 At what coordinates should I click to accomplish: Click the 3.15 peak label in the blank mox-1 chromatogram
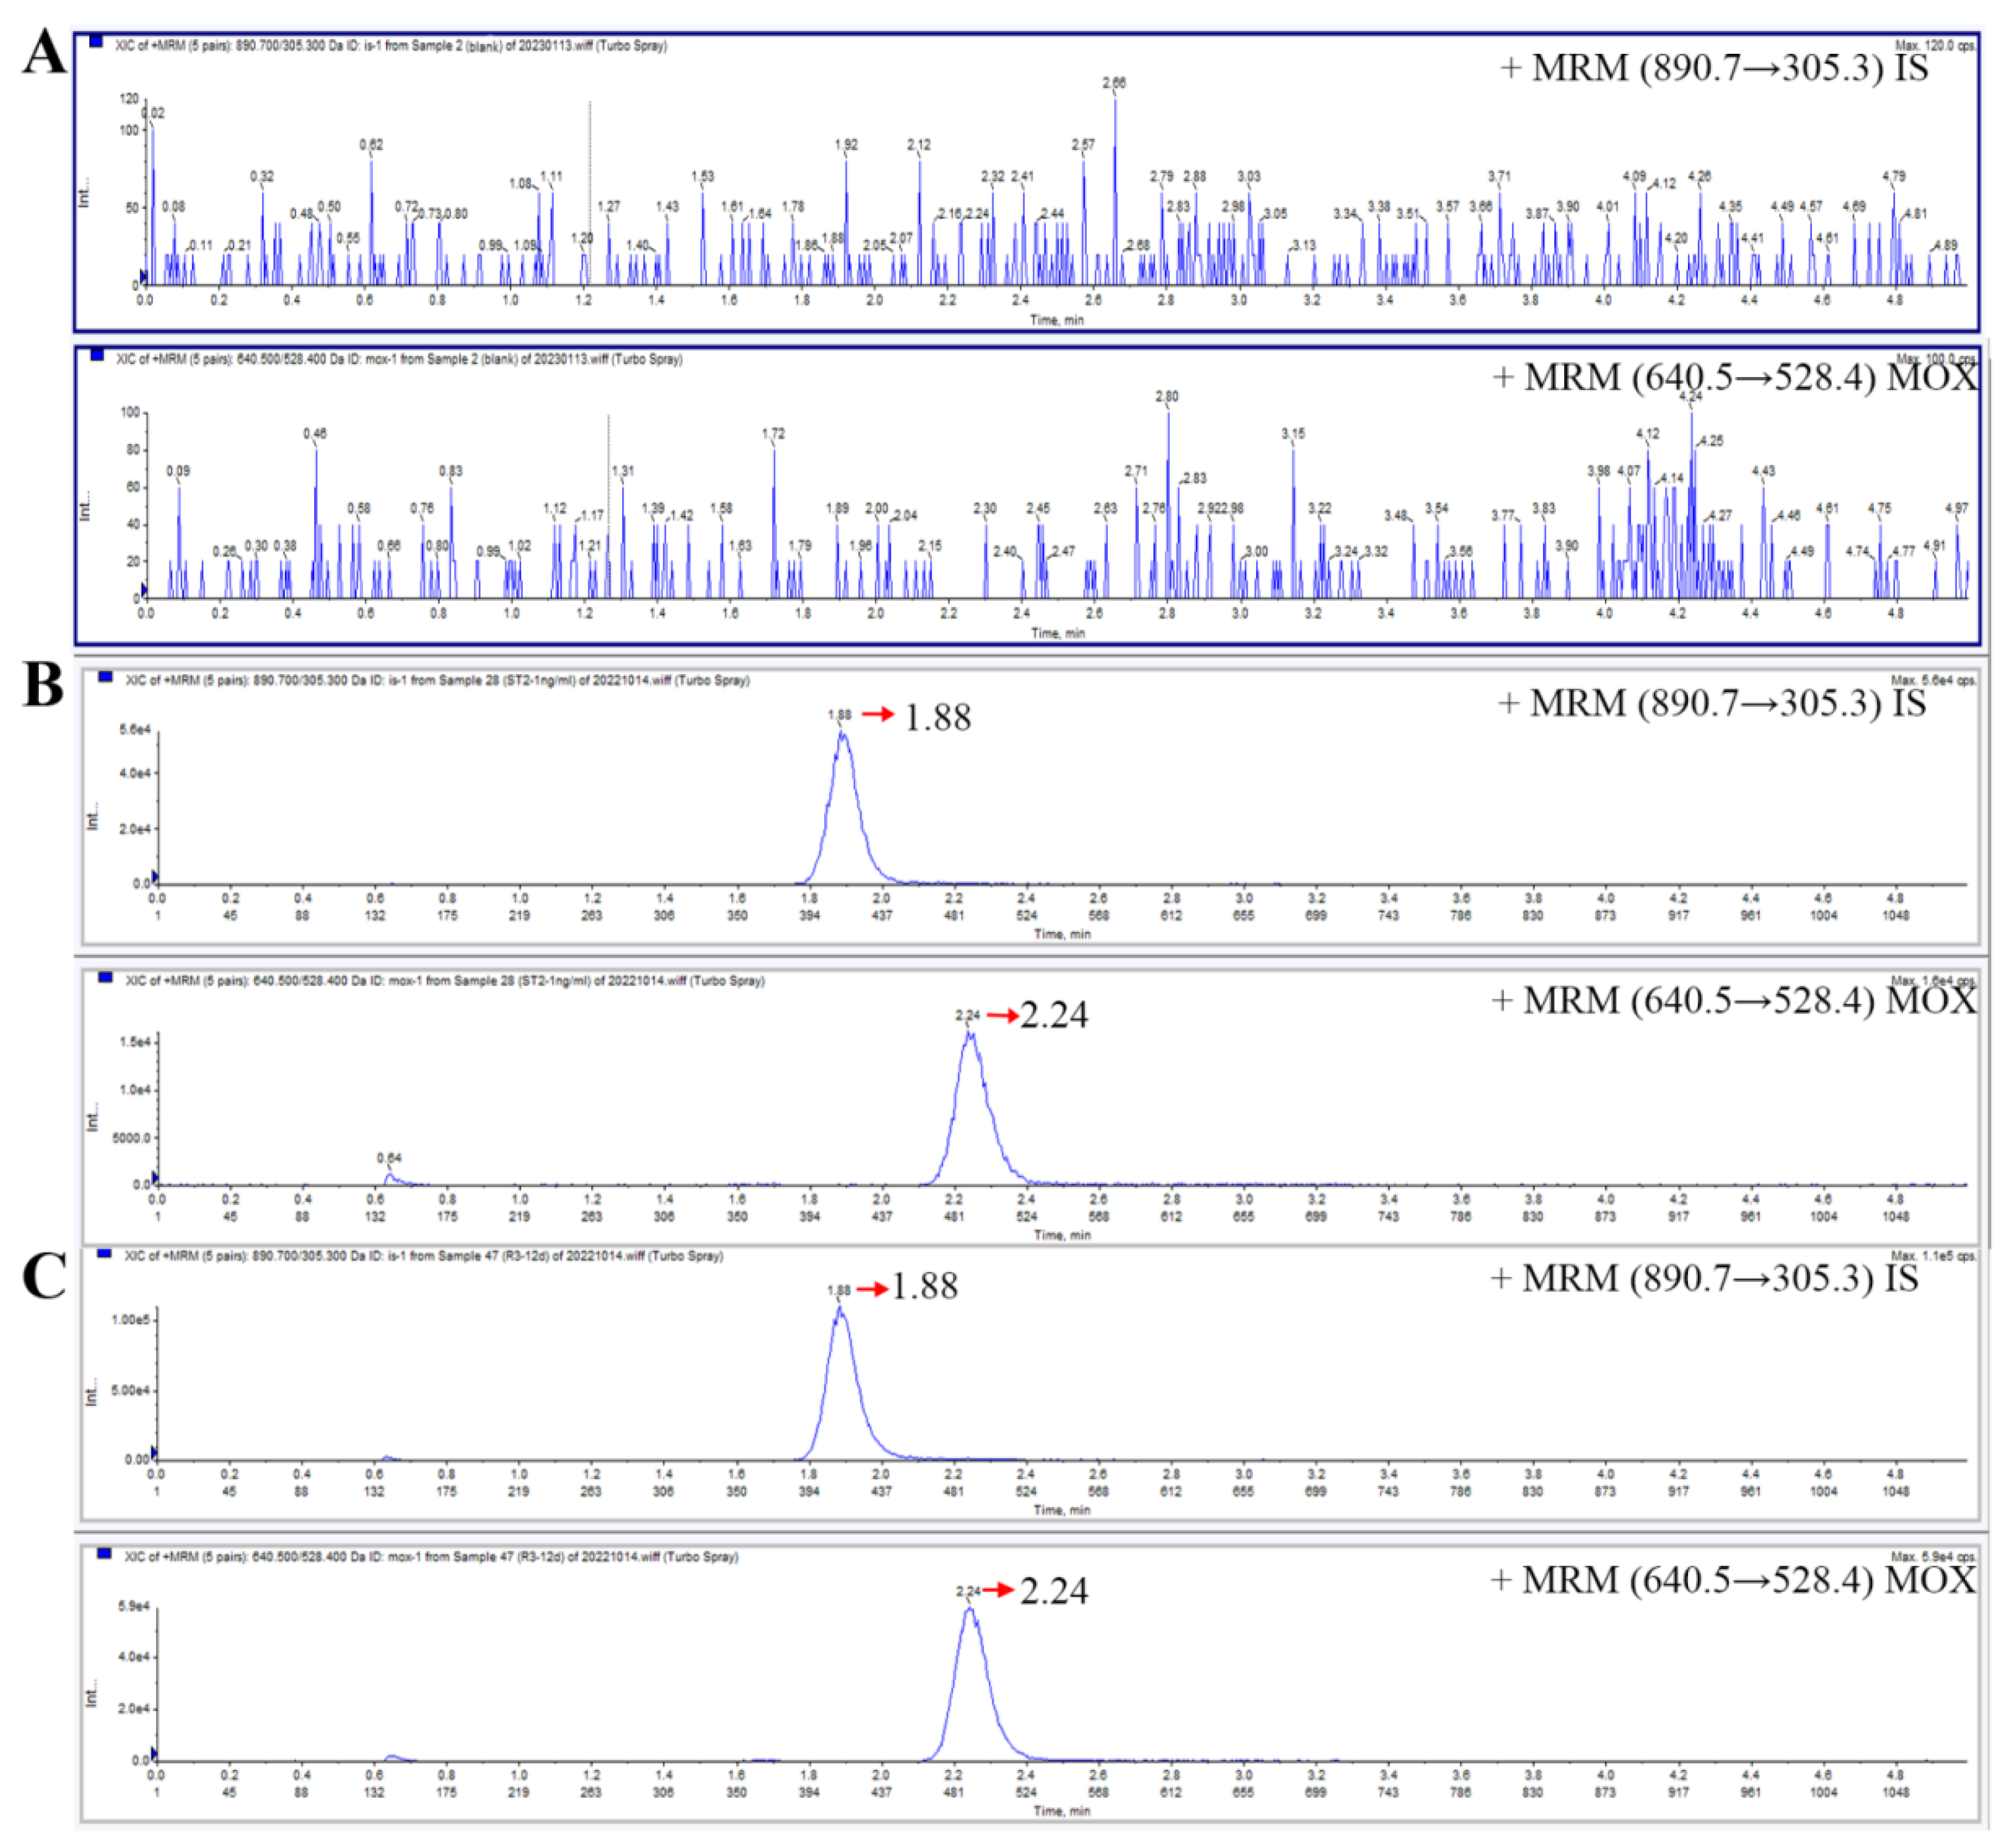point(1293,434)
